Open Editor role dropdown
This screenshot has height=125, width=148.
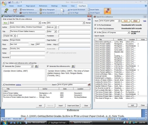click(x=55, y=31)
